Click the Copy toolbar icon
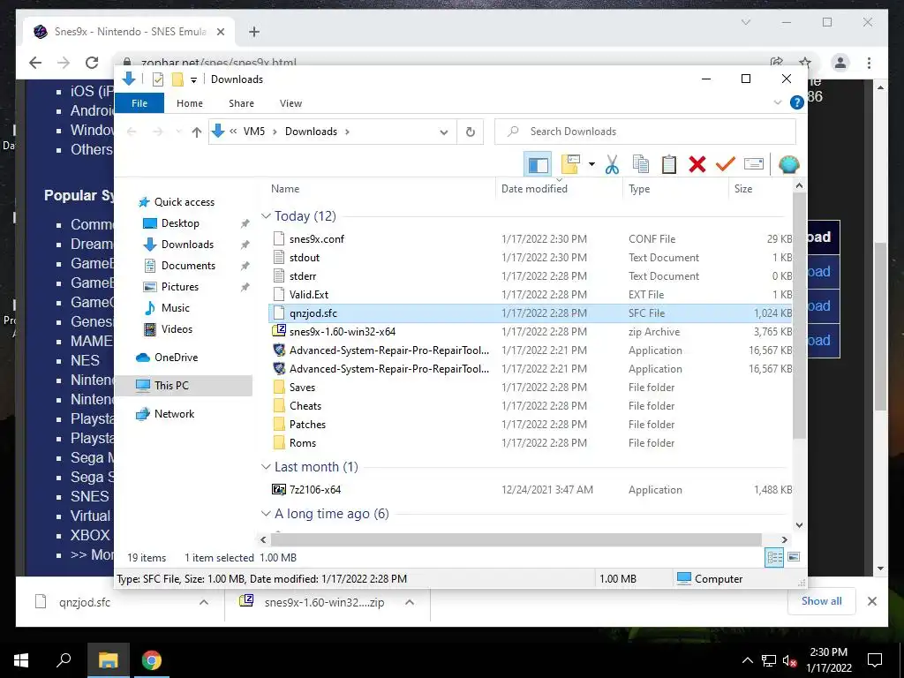The height and width of the screenshot is (678, 904). pos(641,165)
